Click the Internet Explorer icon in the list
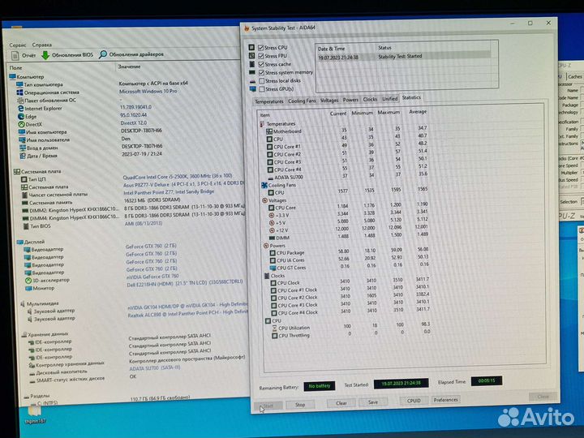This screenshot has height=438, width=584. coord(21,109)
